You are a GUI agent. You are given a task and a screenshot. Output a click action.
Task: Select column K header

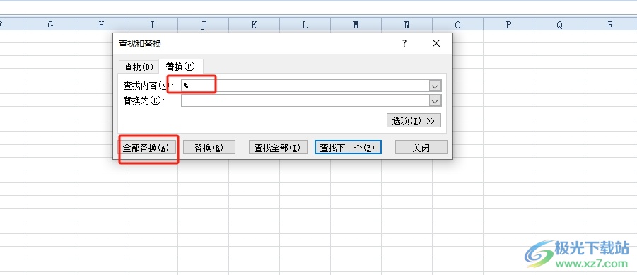click(x=255, y=25)
